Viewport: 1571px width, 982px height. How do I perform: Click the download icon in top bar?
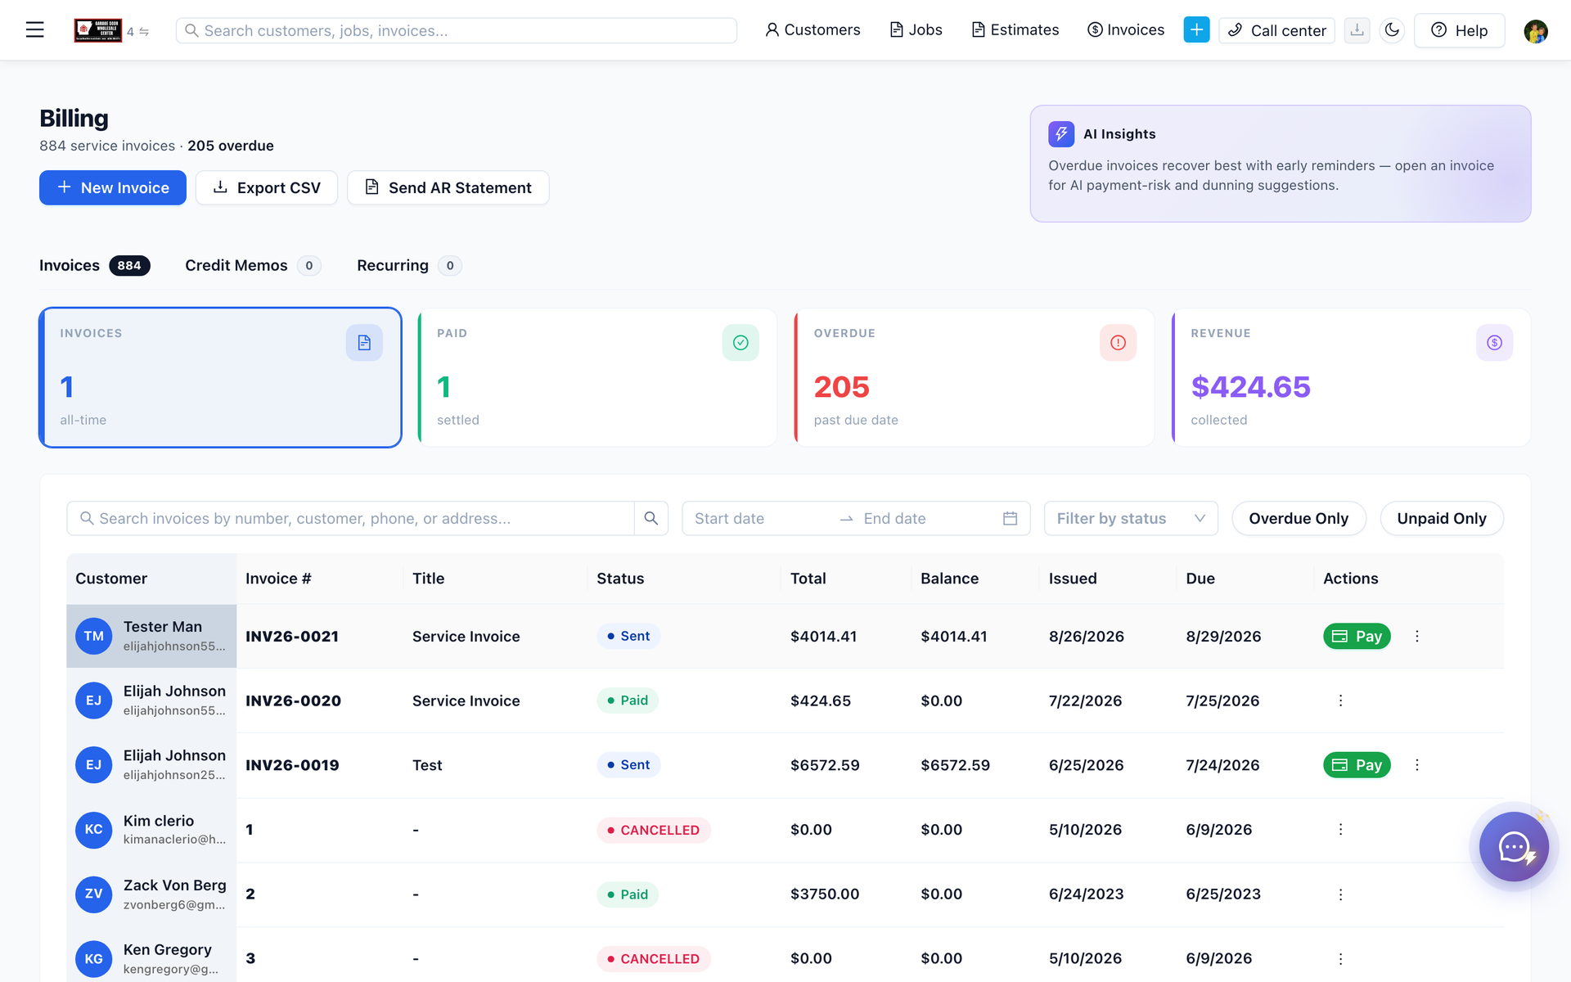click(x=1357, y=30)
